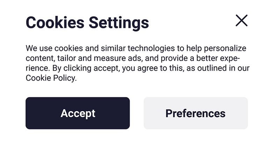Agree to cookies via the dark Accept button
This screenshot has width=275, height=143.
[x=78, y=113]
